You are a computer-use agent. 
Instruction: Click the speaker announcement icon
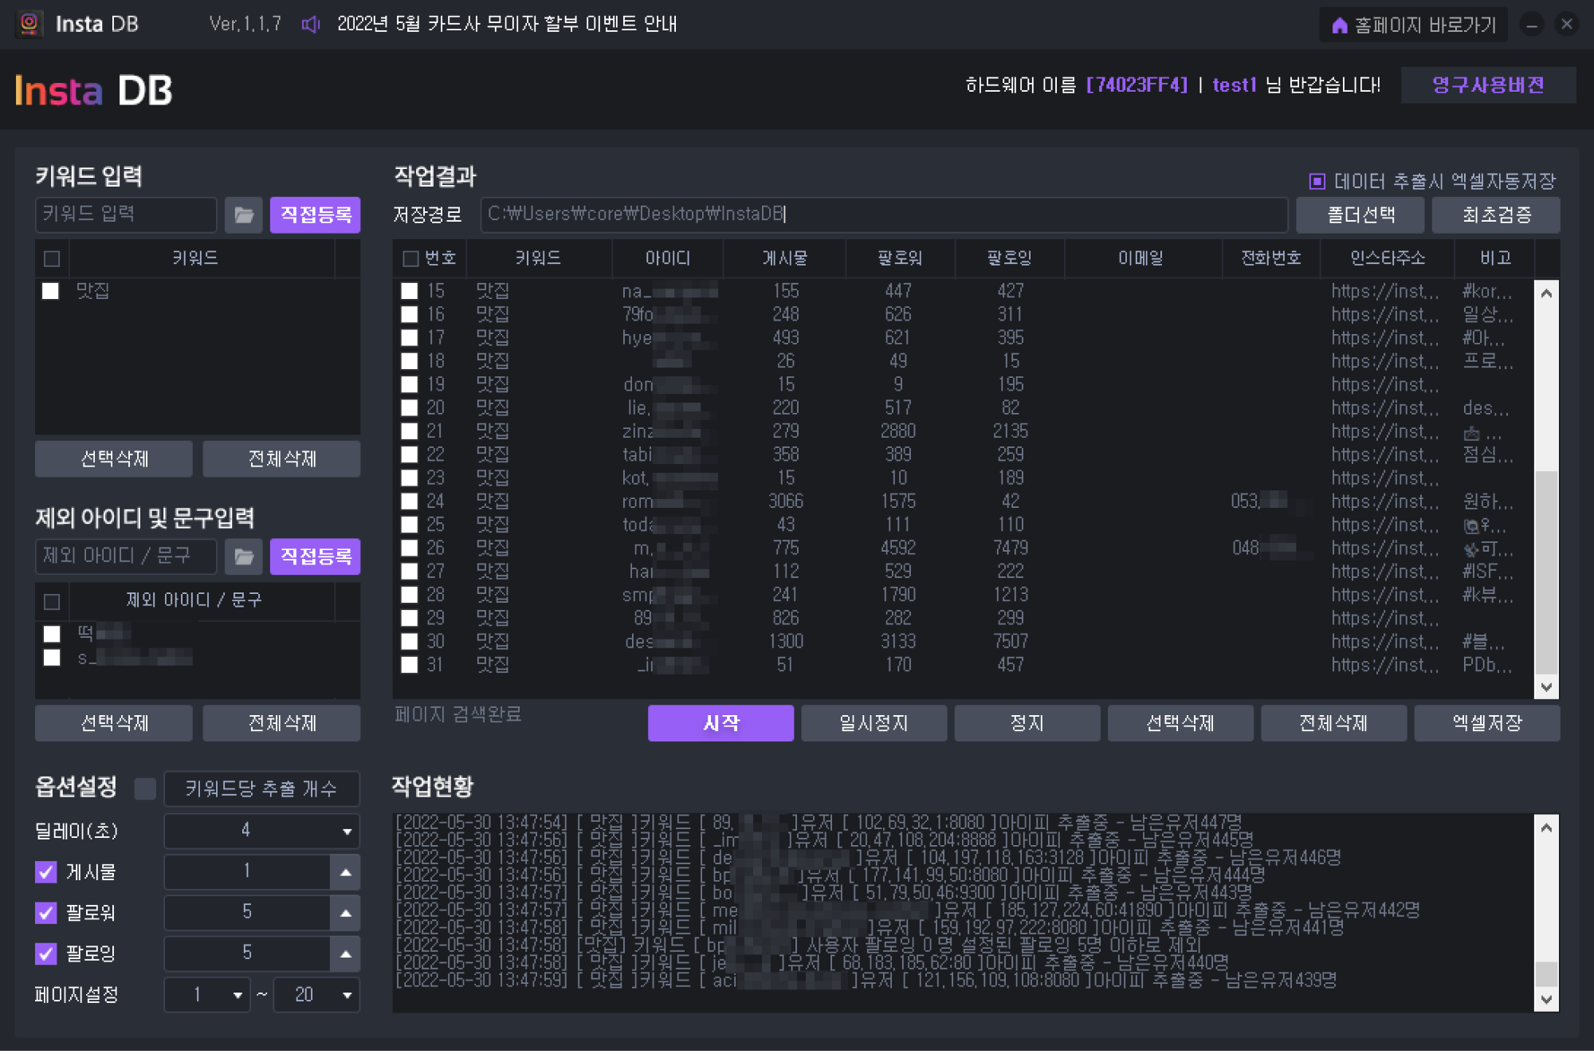pos(311,25)
